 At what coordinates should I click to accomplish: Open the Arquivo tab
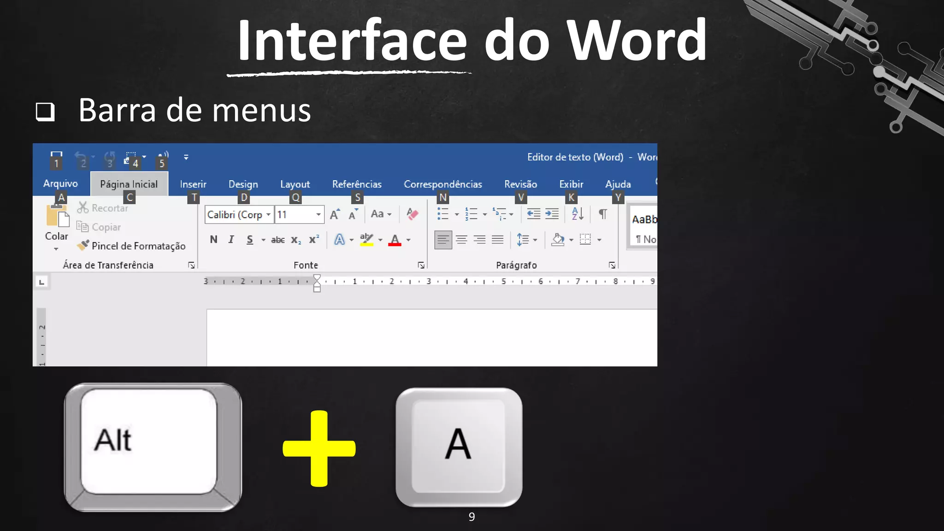click(x=60, y=183)
